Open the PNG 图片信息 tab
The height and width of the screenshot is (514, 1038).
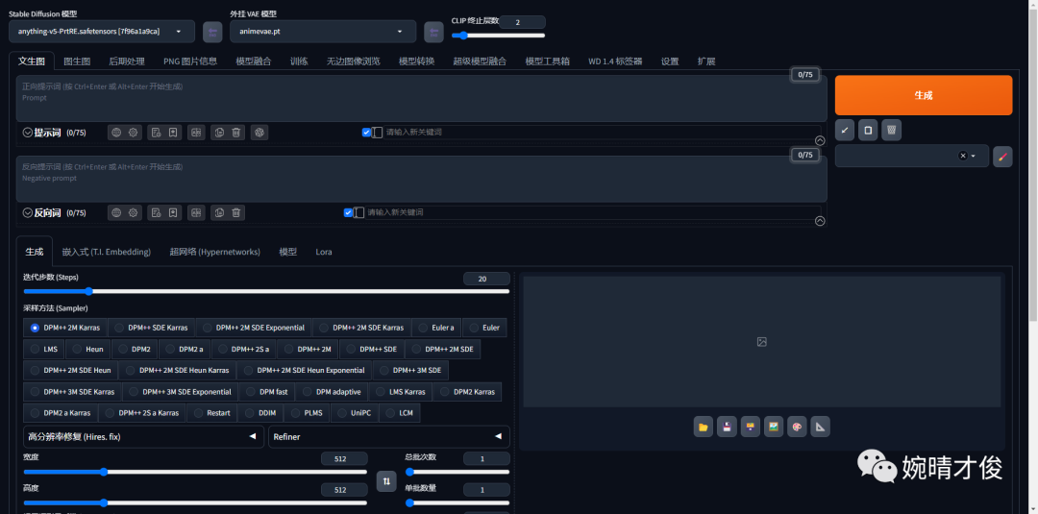[x=190, y=61]
